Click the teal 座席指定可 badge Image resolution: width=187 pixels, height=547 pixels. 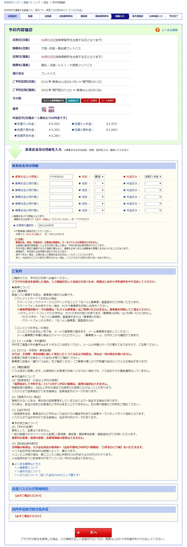73,101
